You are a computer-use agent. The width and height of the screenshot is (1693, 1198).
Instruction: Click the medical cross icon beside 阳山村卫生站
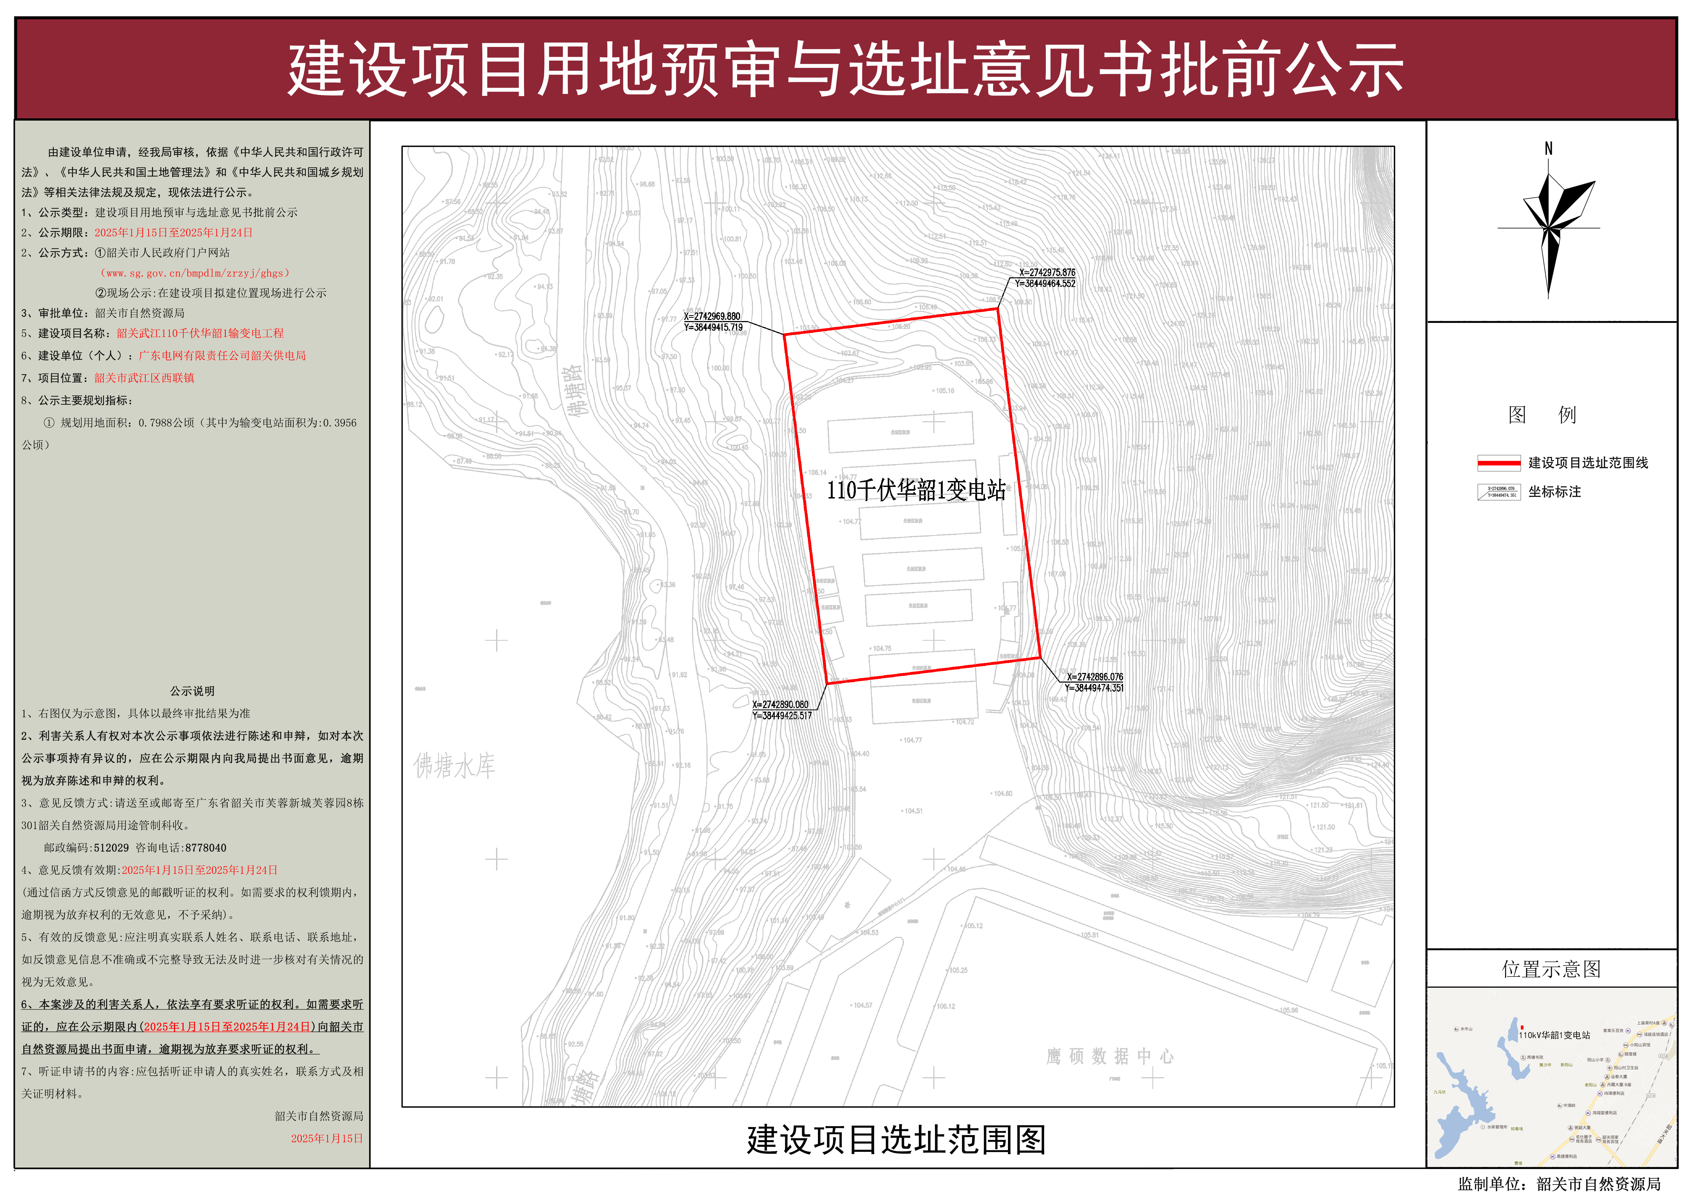[1610, 1068]
